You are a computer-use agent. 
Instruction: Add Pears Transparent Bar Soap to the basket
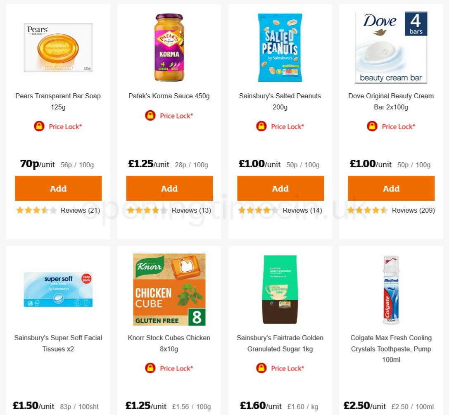[58, 188]
